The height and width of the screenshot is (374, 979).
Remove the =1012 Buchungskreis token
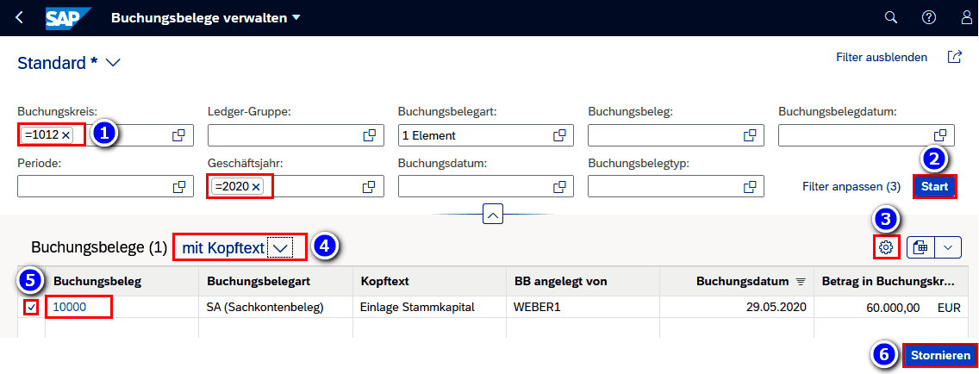click(65, 135)
